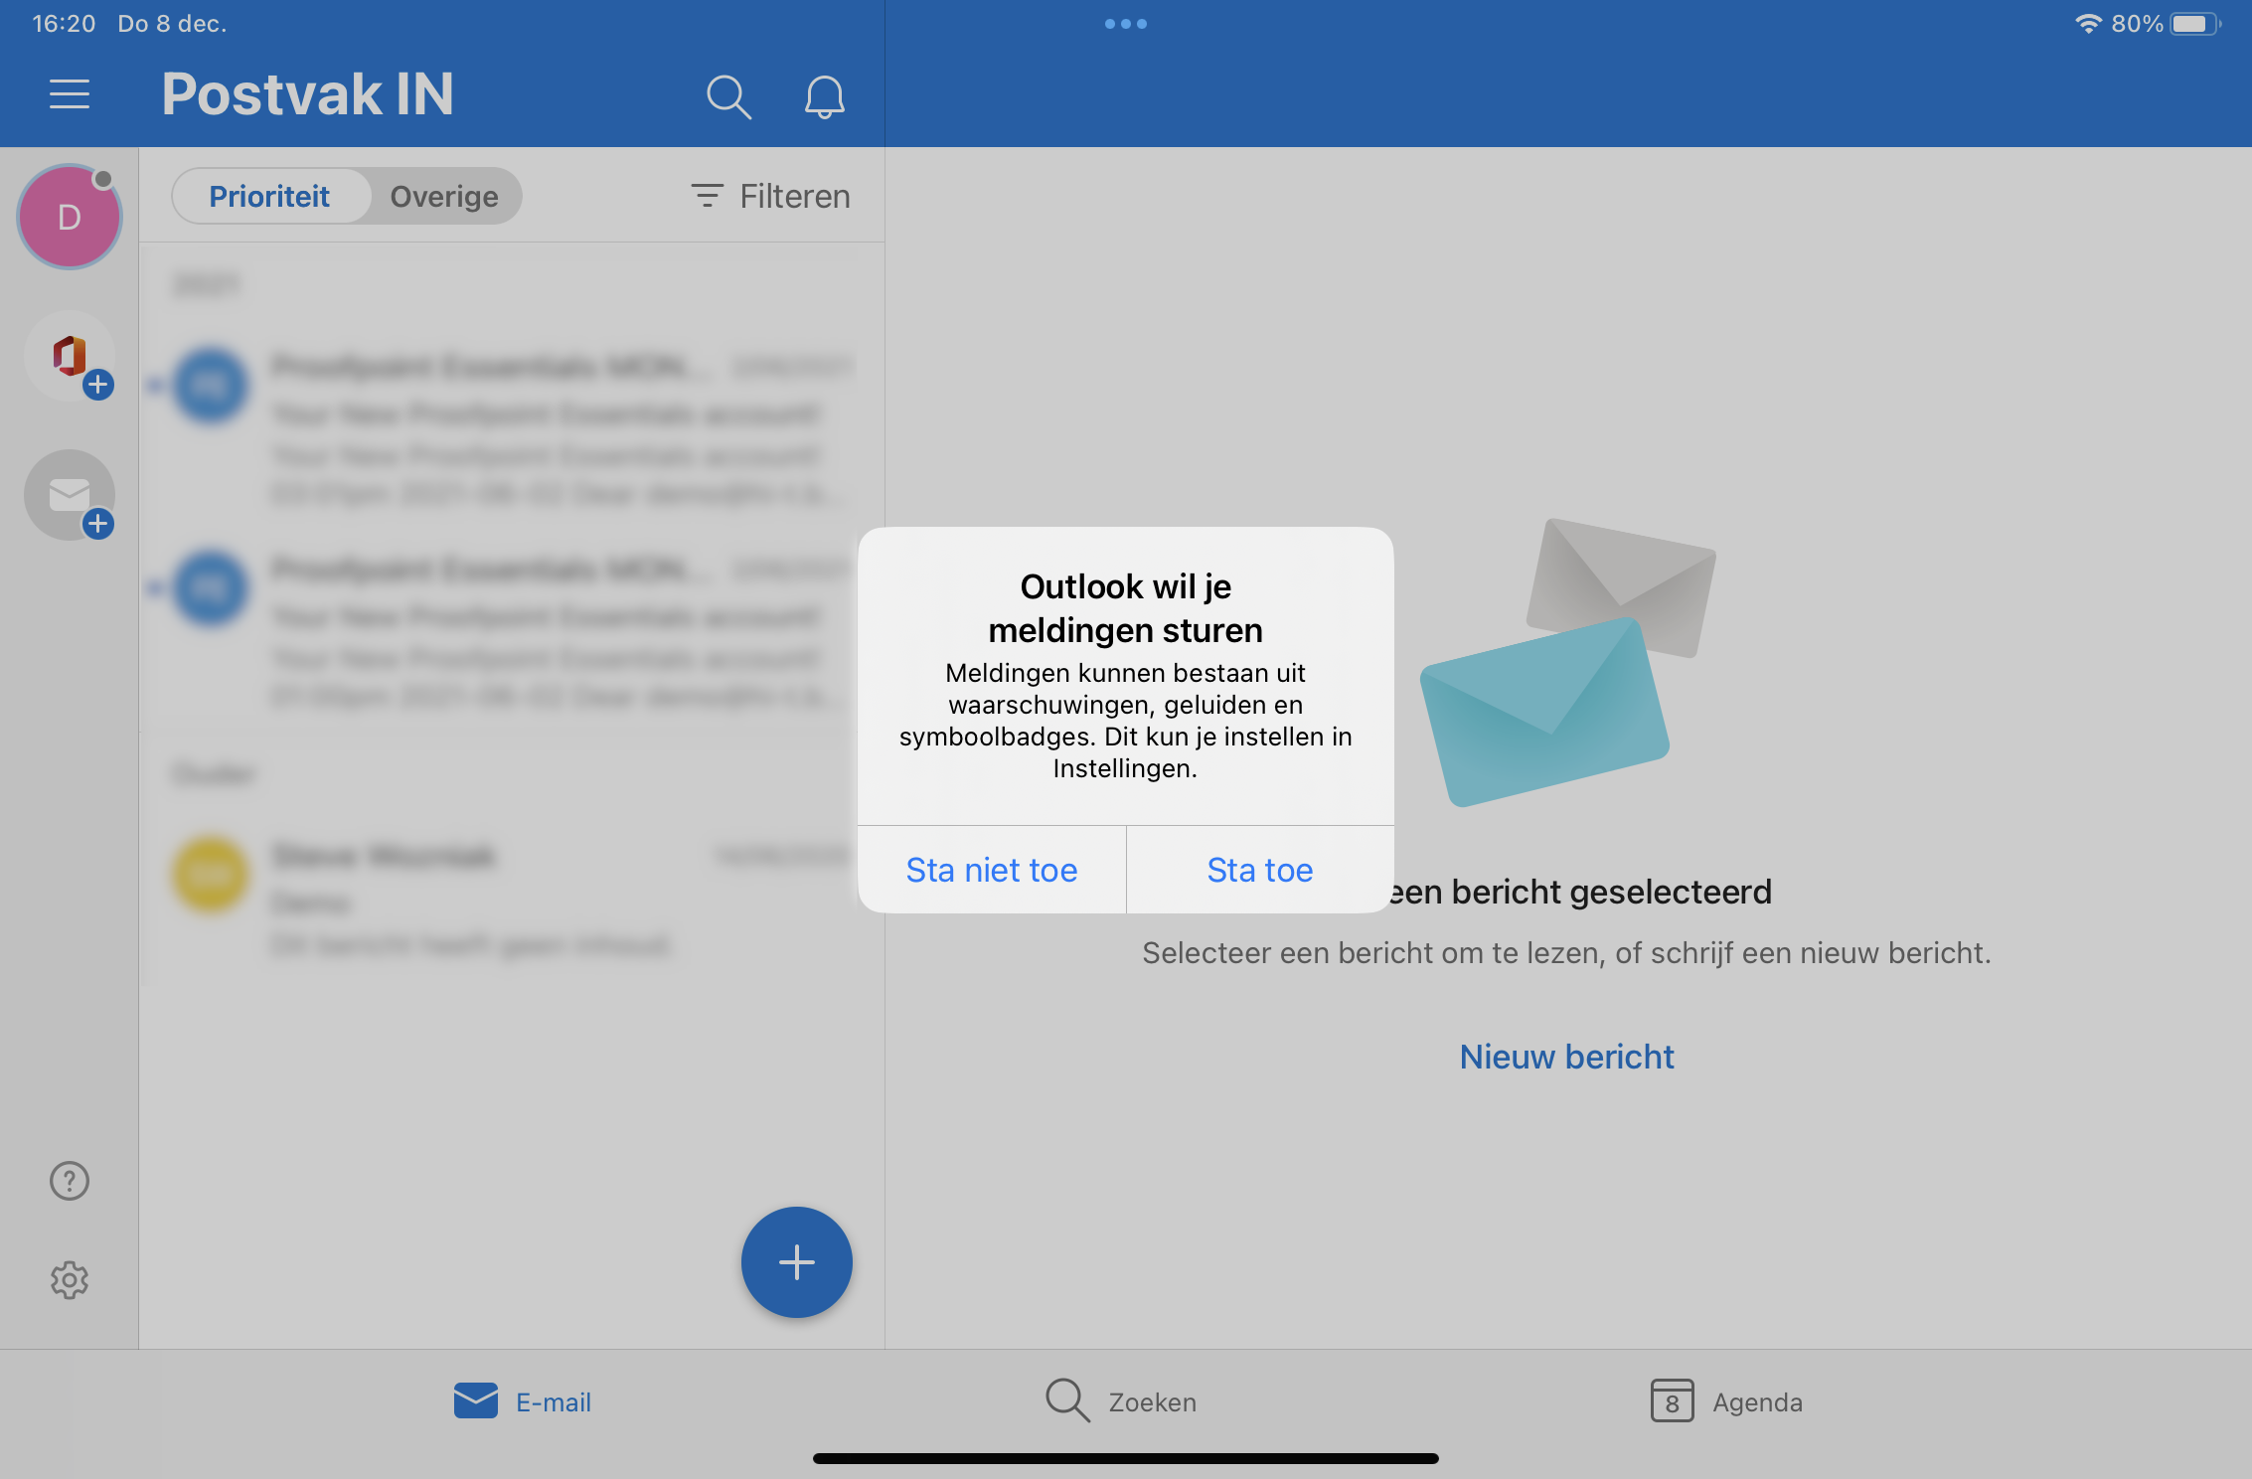Viewport: 2252px width, 1479px height.
Task: Tap the home indicator bar
Action: (1126, 1458)
